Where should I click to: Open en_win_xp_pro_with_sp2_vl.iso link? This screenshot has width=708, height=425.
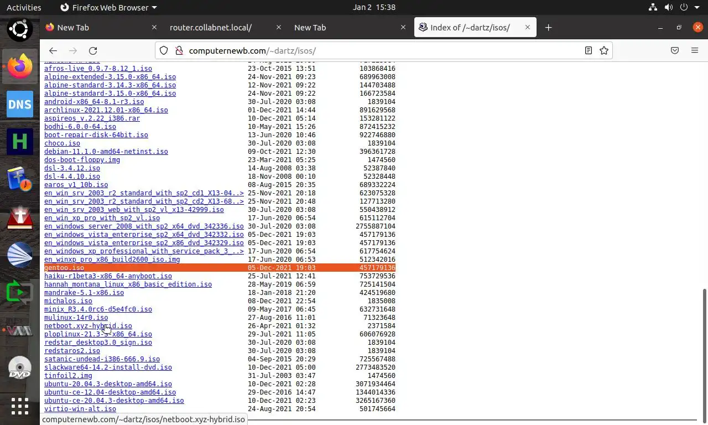[x=102, y=218]
